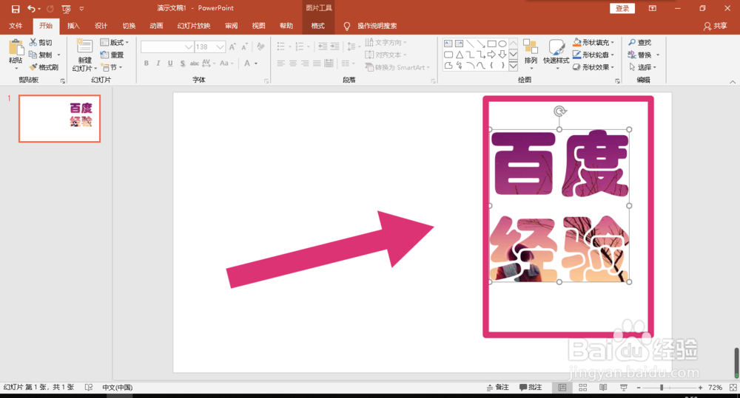Select the rectangle shape in gallery
The image size is (740, 398).
point(491,44)
